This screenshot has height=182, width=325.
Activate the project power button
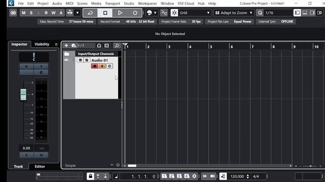tap(13, 13)
